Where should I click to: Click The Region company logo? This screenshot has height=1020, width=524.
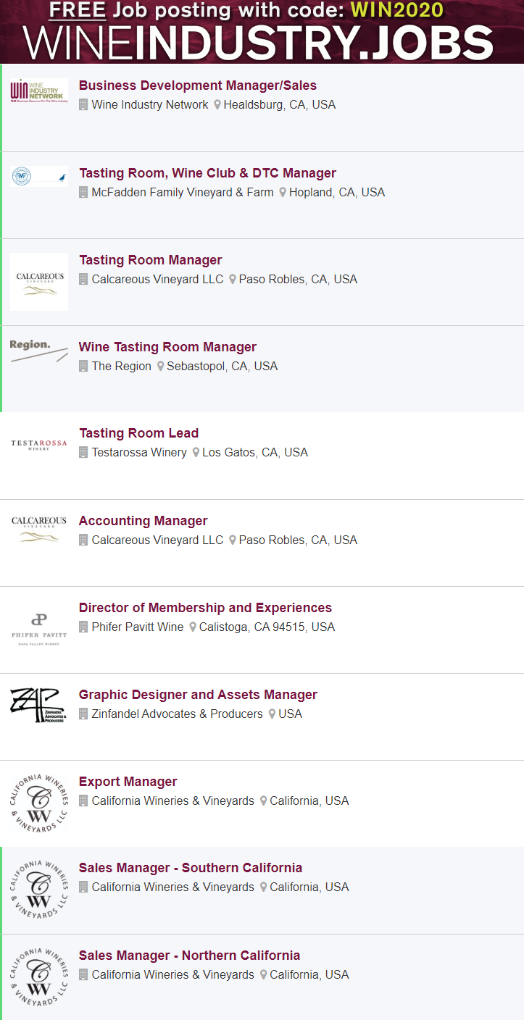click(x=39, y=351)
